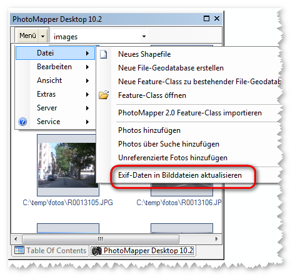Click the scroll right arrow of the photo list
Viewport: 295px width, 280px height.
pos(217,239)
